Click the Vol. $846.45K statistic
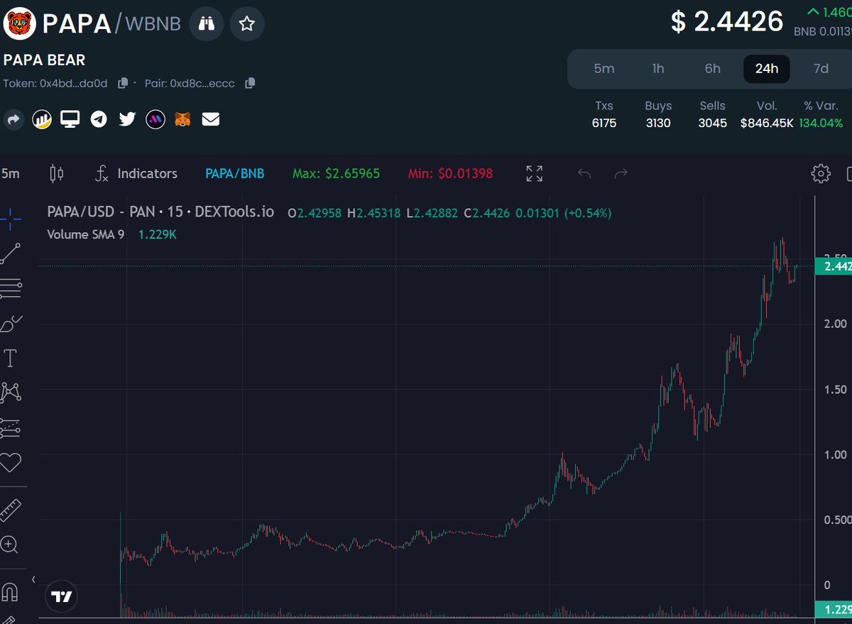Screen dimensions: 852x624 tap(767, 114)
